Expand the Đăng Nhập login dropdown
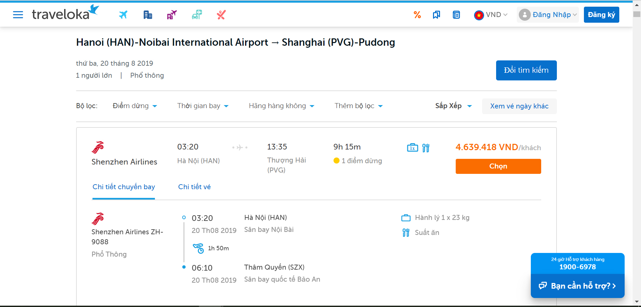Viewport: 641px width, 307px height. click(555, 15)
